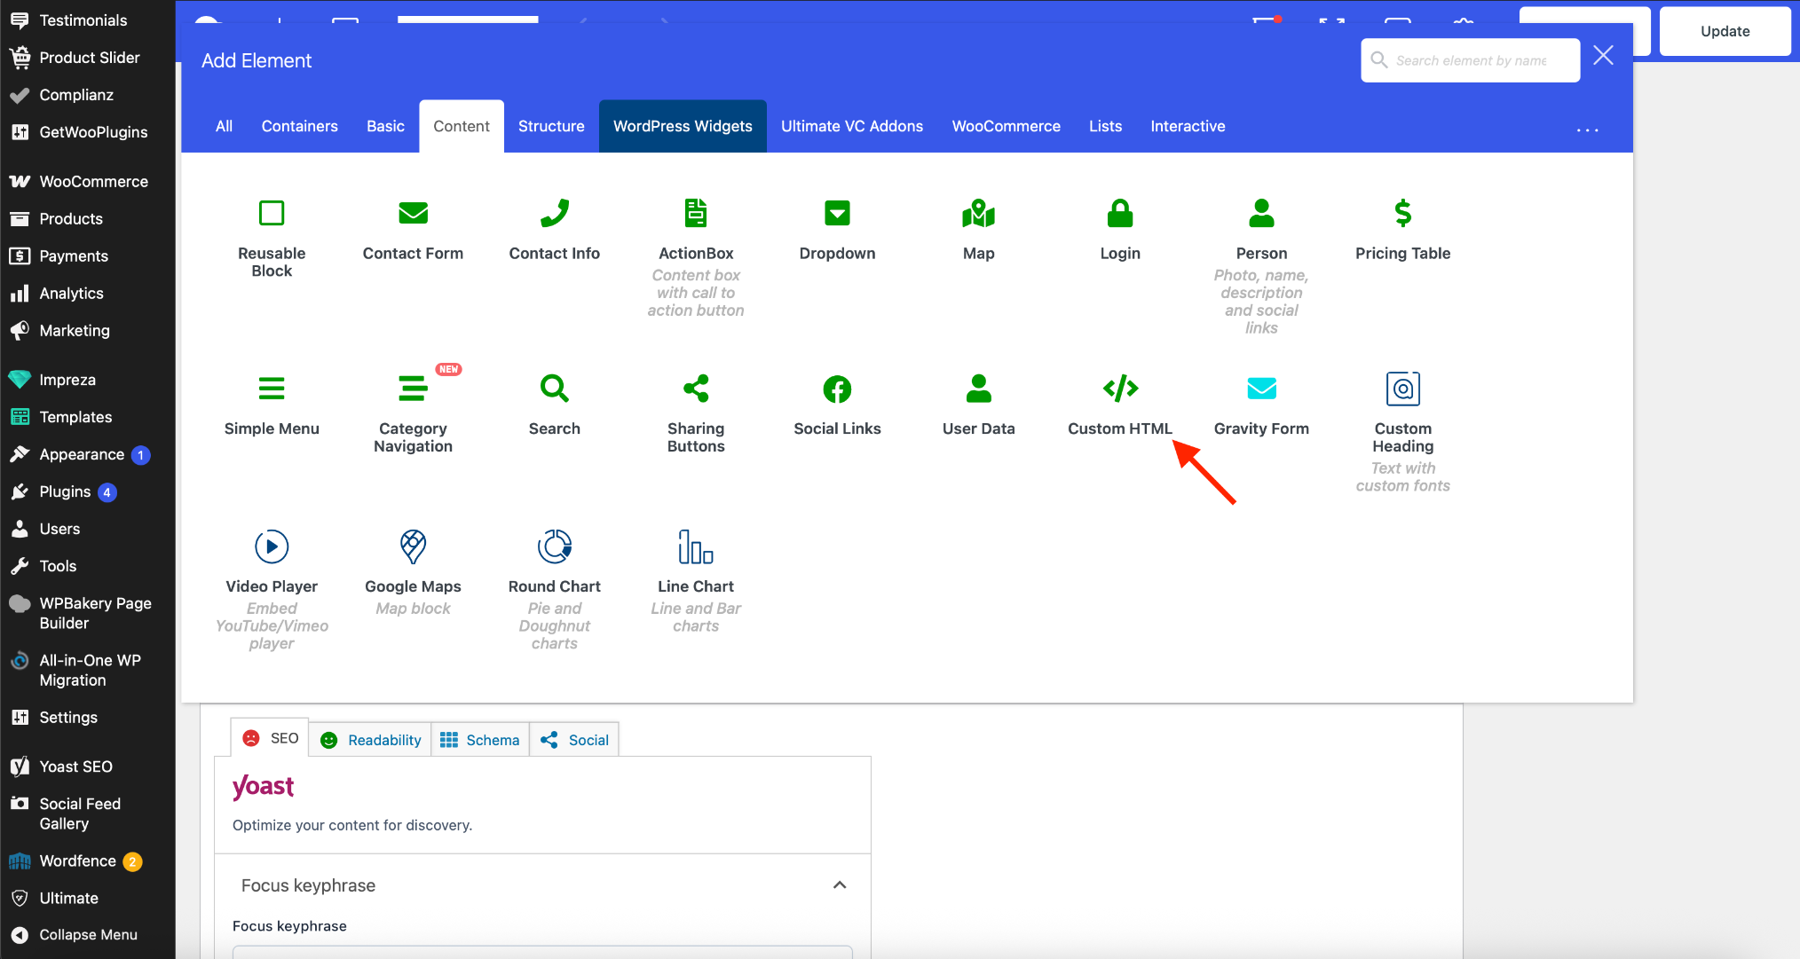Open the Yoast Readability tab
1800x959 pixels.
(x=371, y=740)
